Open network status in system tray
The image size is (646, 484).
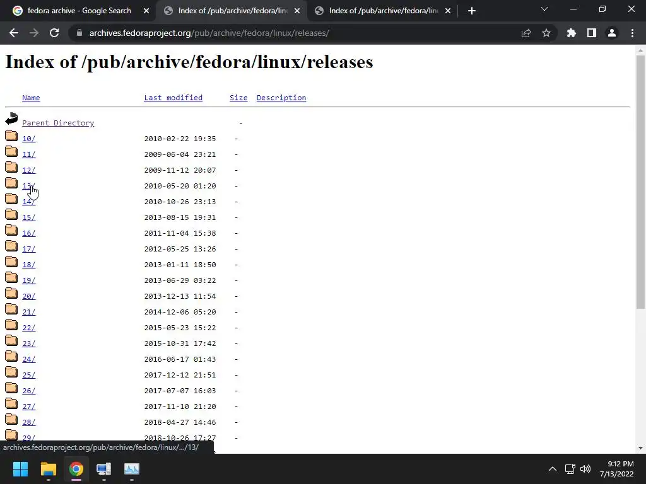[570, 469]
